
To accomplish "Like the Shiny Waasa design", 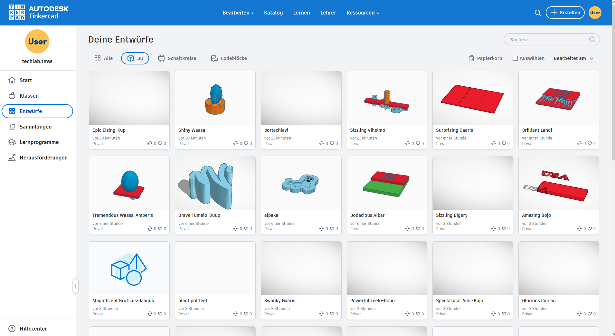I will point(246,143).
